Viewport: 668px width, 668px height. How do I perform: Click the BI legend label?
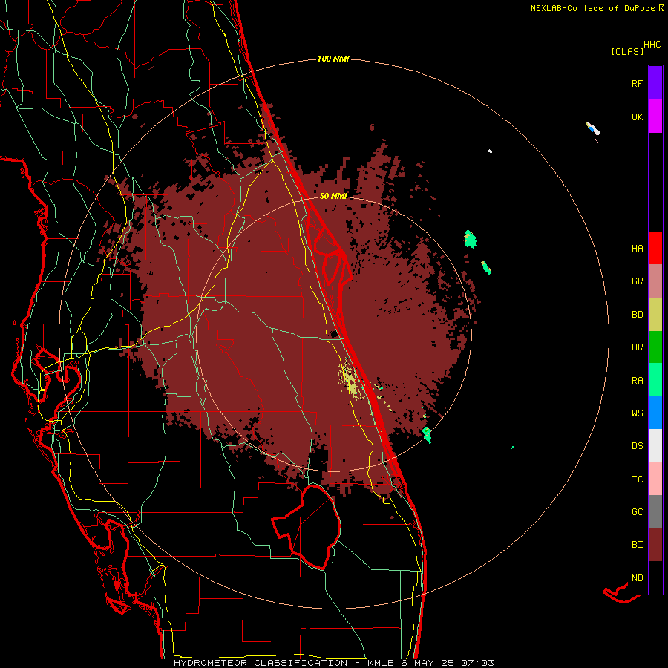(637, 545)
